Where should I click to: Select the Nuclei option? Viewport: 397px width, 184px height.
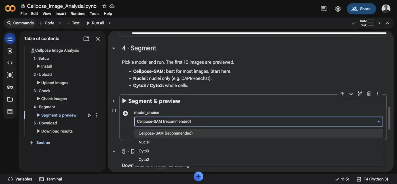point(258,142)
